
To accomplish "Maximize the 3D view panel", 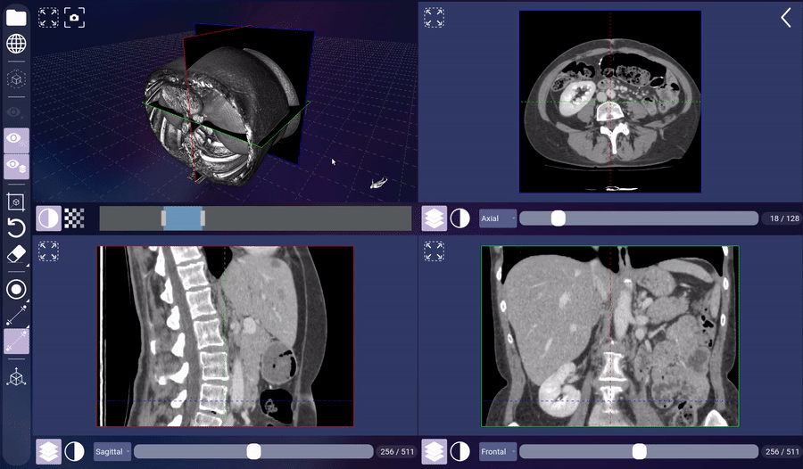I will click(x=48, y=18).
